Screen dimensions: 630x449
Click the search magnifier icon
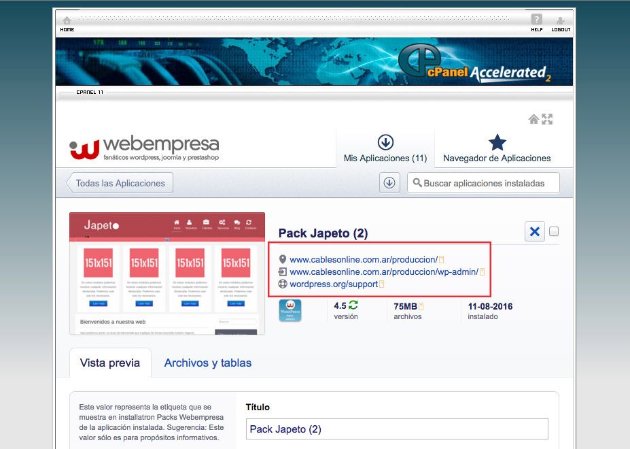point(417,182)
